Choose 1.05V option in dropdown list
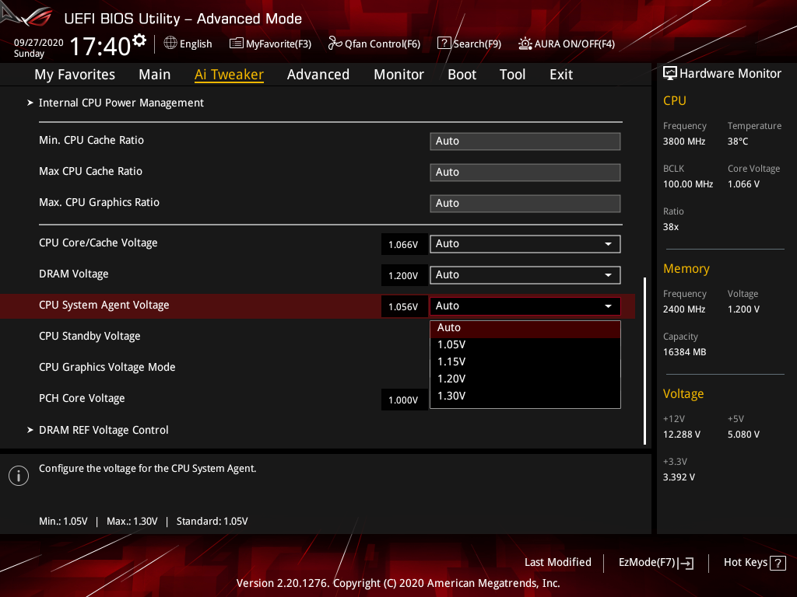 [x=525, y=344]
